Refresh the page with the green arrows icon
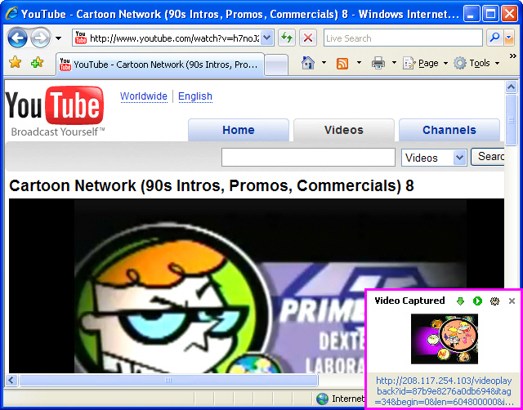 (x=287, y=38)
